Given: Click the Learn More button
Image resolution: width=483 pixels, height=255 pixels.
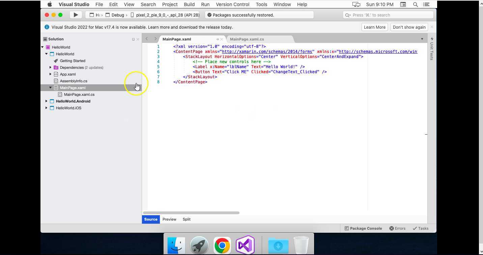Looking at the screenshot, I should point(374,27).
